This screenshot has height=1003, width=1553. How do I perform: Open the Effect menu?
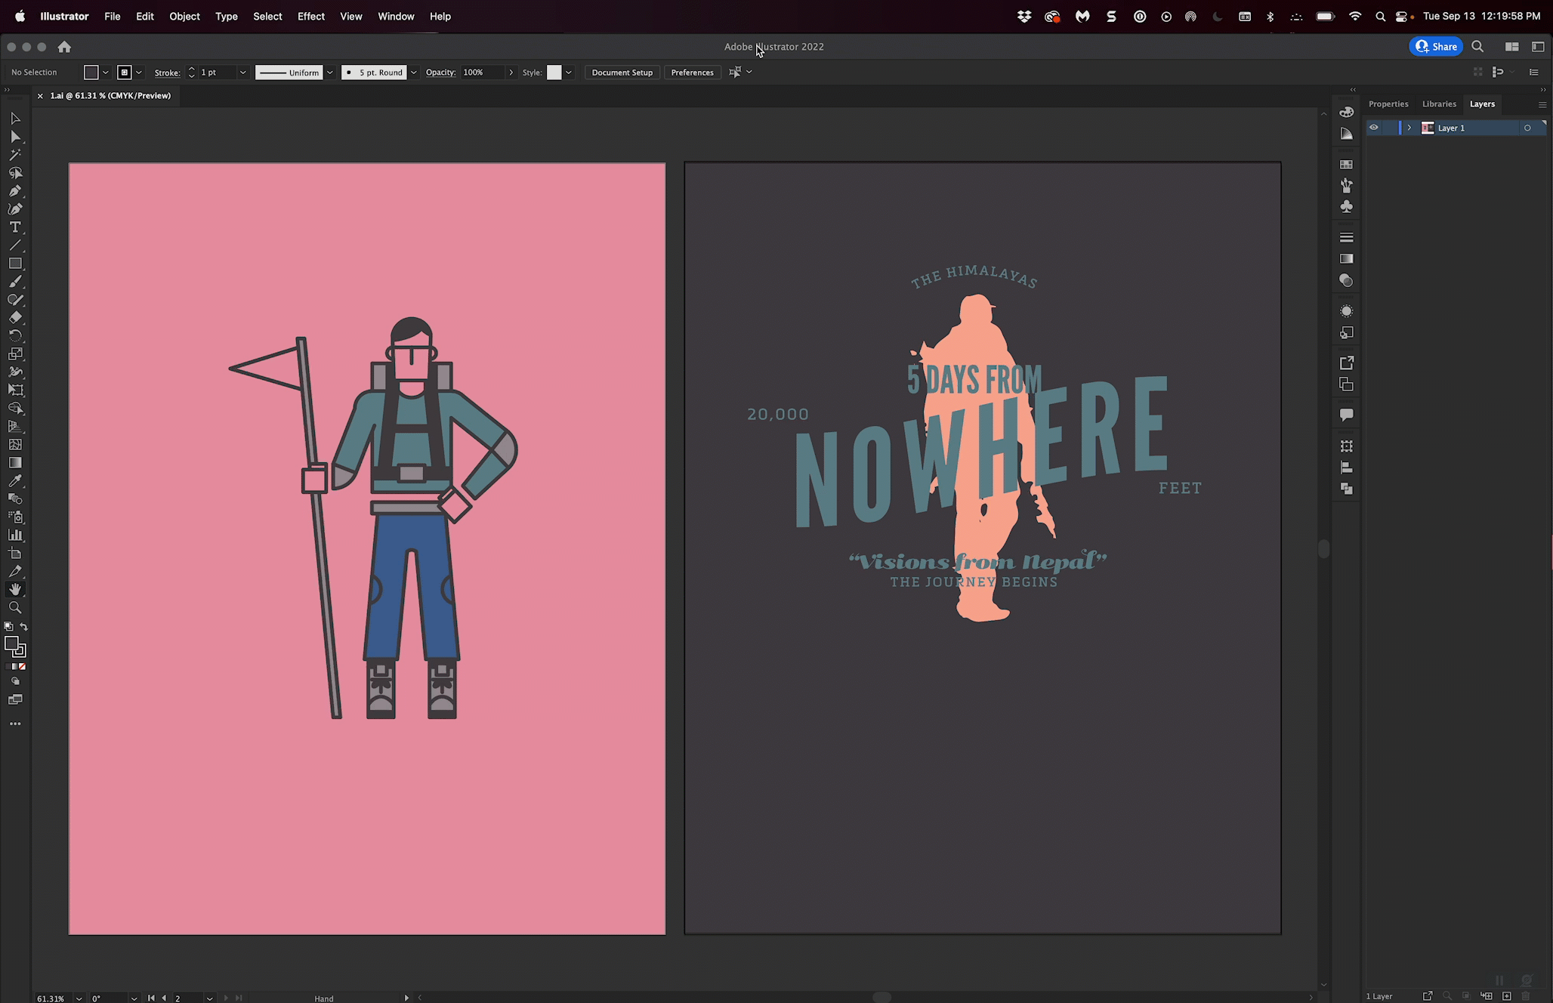tap(310, 16)
